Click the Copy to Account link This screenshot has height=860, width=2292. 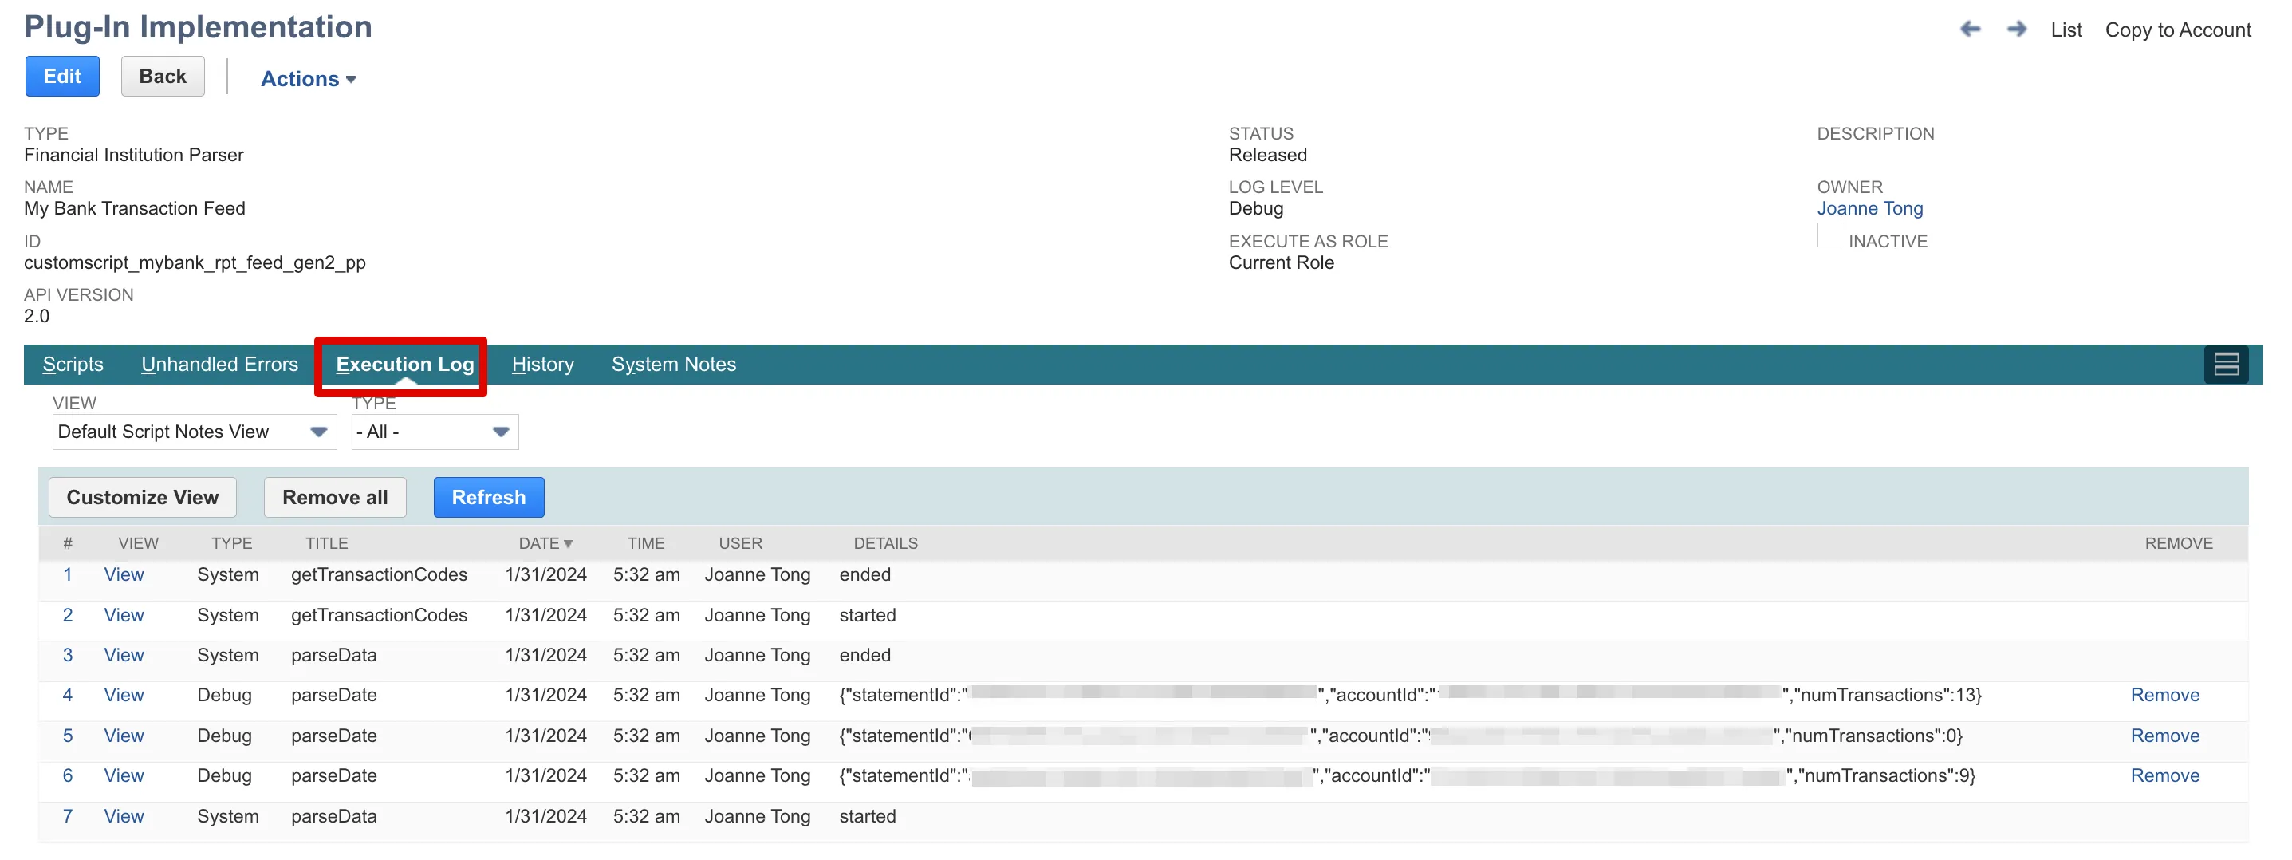coord(2177,30)
